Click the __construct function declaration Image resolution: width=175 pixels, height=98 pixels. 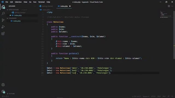[78, 36]
